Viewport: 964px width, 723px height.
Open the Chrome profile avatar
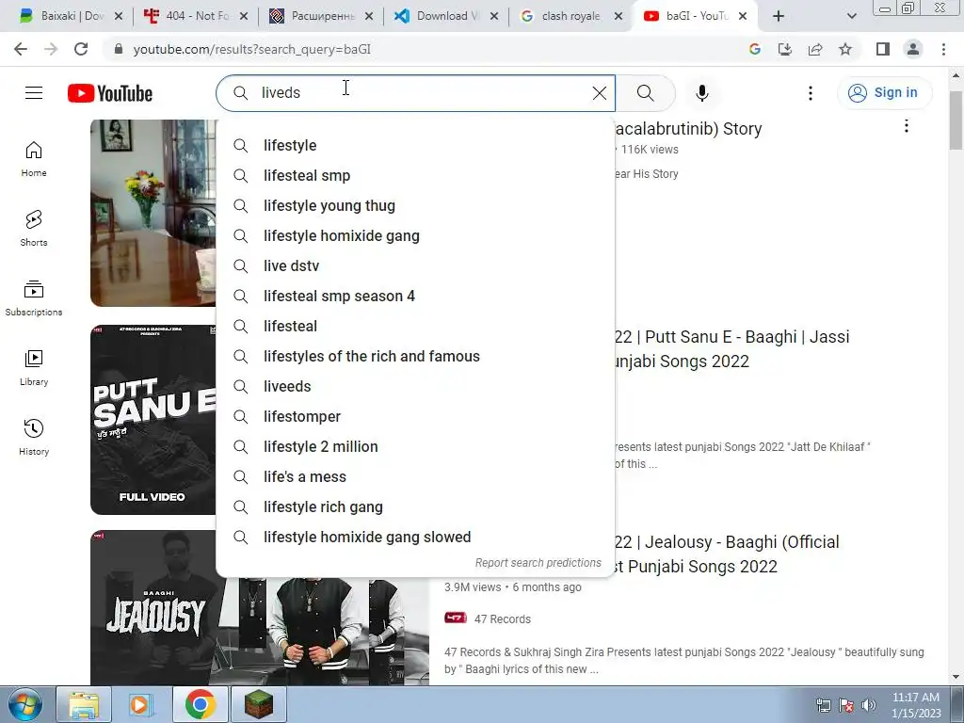(913, 49)
